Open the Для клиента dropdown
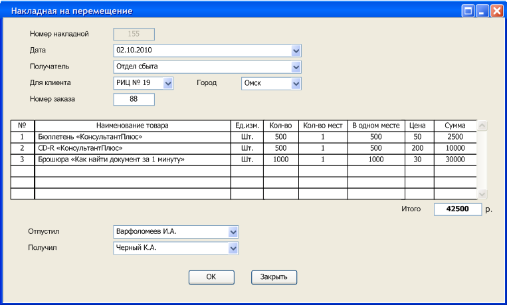 [168, 83]
